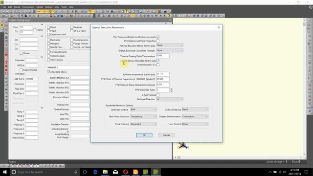Close the Special Execution Parameters dialog

pyautogui.click(x=219, y=27)
